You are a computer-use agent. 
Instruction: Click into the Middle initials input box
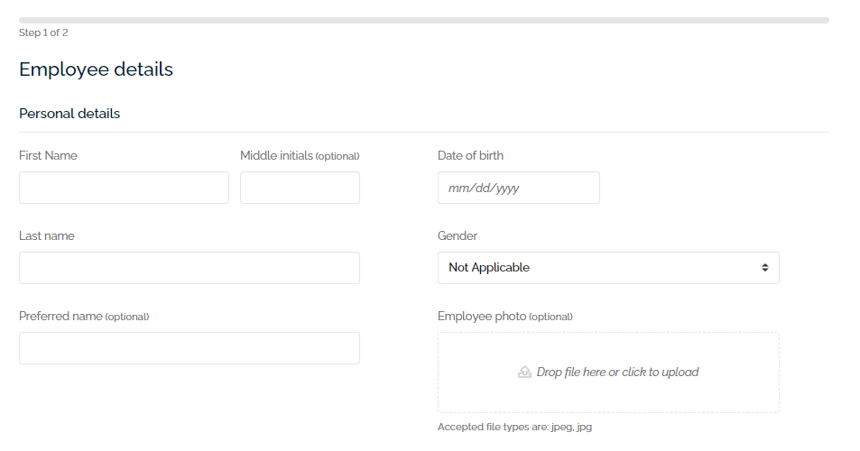click(300, 188)
